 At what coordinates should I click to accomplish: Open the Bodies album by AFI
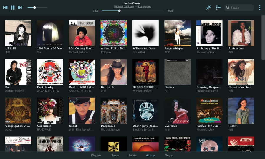click(178, 72)
